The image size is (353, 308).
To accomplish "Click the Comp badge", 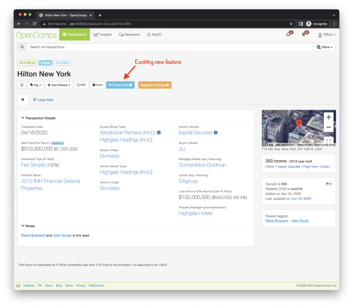I will (46, 63).
